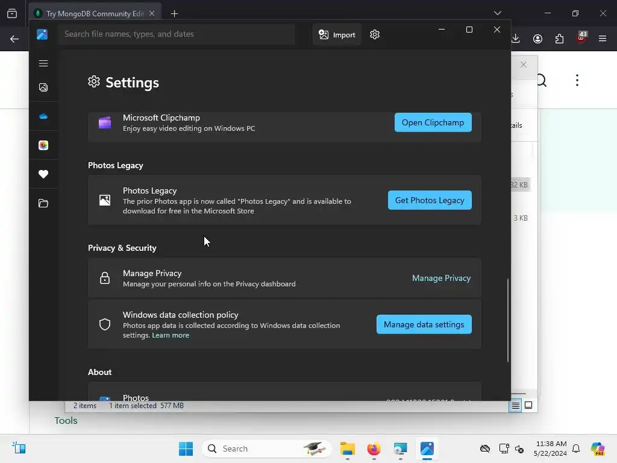Open the widgets button on taskbar
The width and height of the screenshot is (617, 463).
click(19, 449)
